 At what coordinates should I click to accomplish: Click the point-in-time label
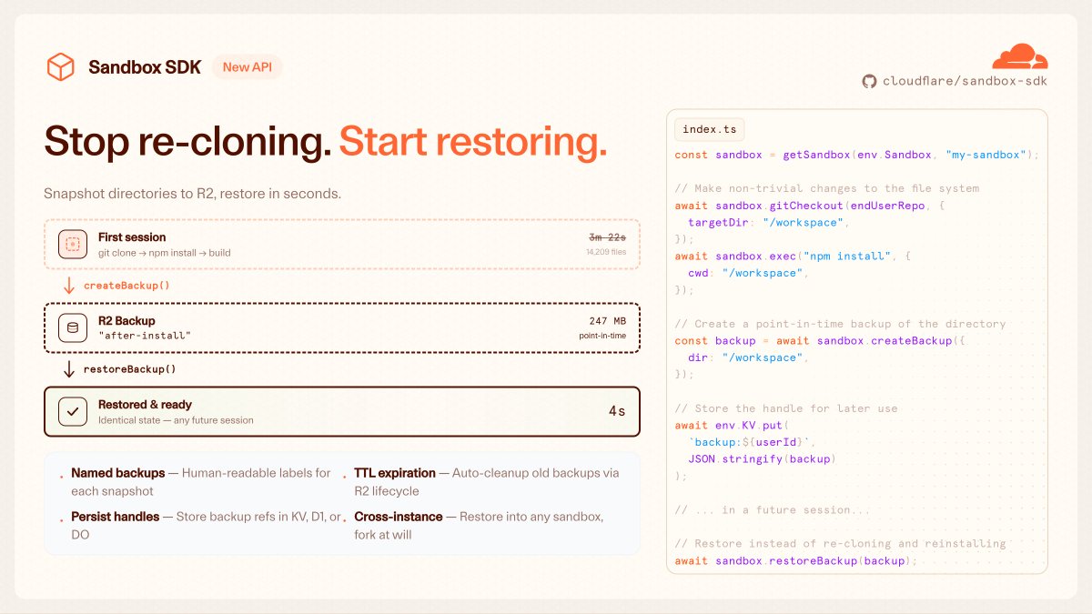click(602, 336)
